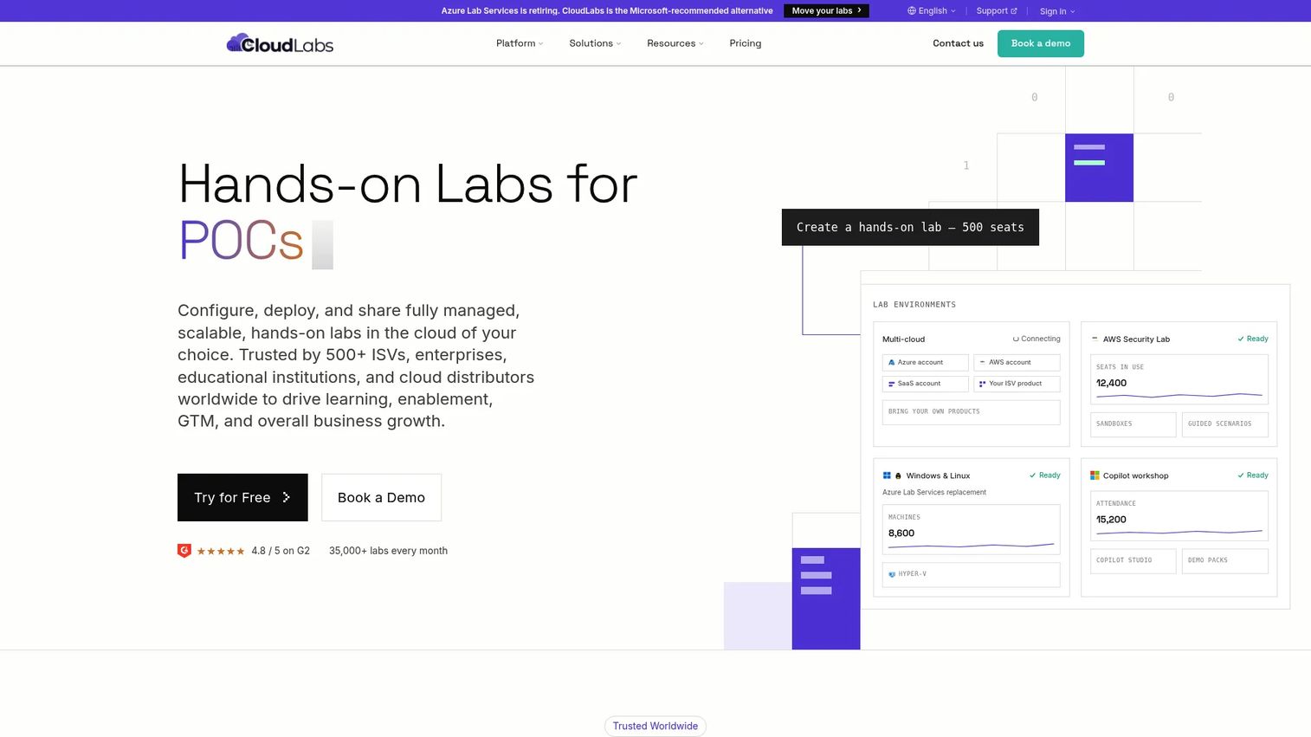Click the Connecting spinner icon in Multi-cloud card

(x=1016, y=339)
